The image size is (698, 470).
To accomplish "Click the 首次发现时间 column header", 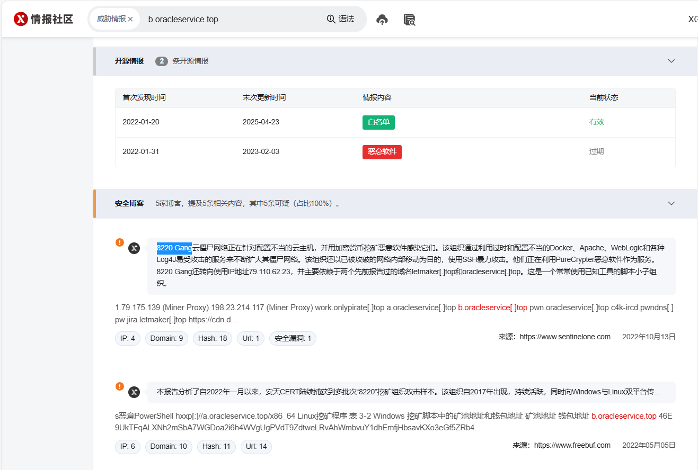I will pyautogui.click(x=144, y=98).
